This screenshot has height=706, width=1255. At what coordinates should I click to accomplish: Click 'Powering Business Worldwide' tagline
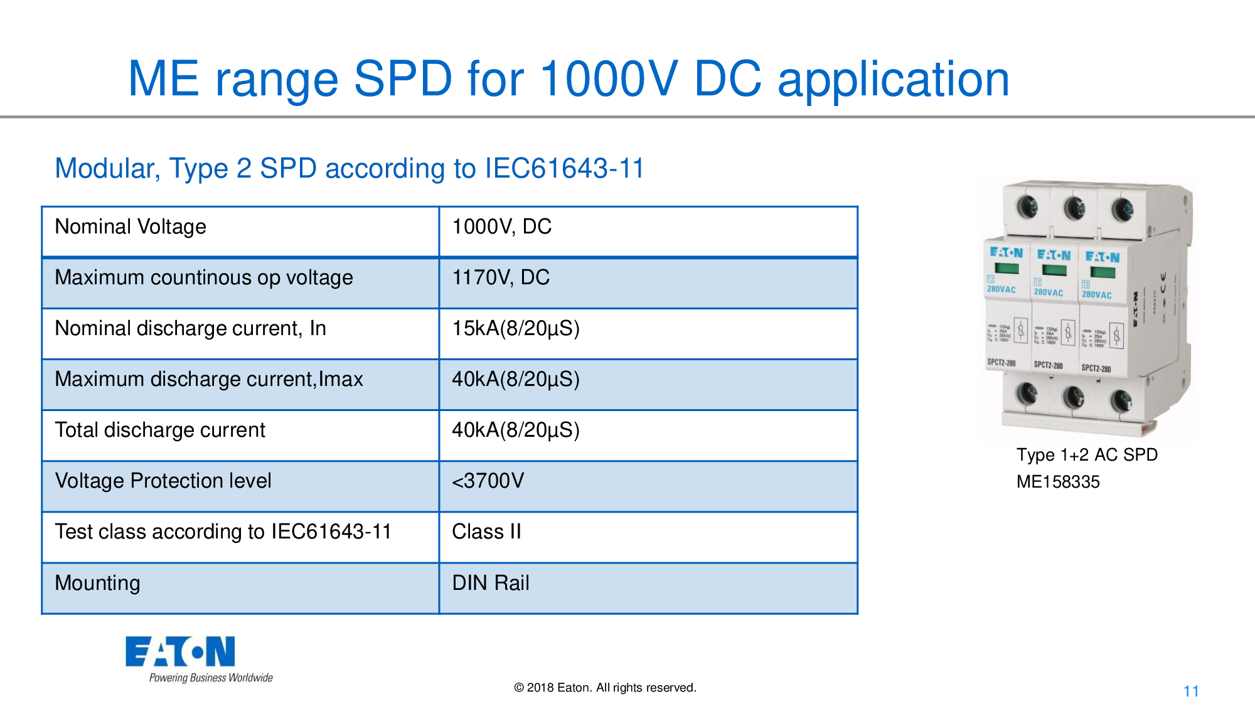pyautogui.click(x=211, y=678)
